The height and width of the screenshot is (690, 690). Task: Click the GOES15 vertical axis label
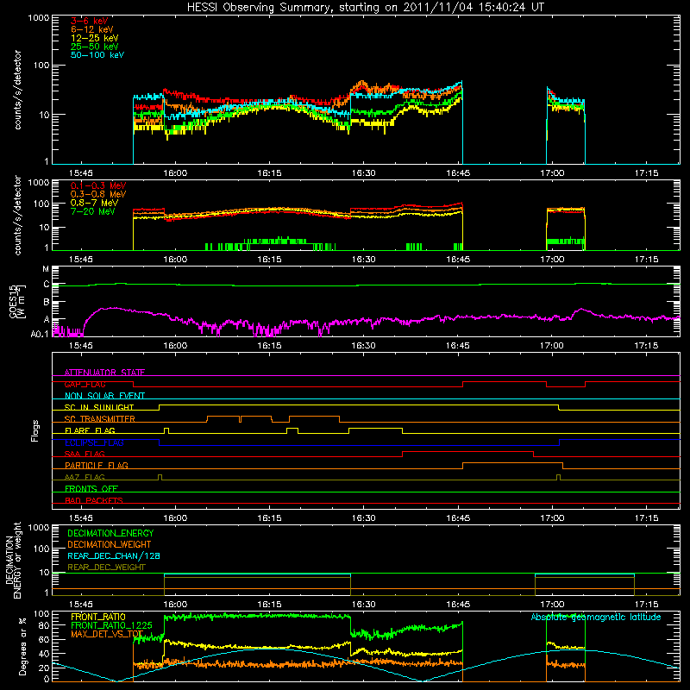click(17, 301)
